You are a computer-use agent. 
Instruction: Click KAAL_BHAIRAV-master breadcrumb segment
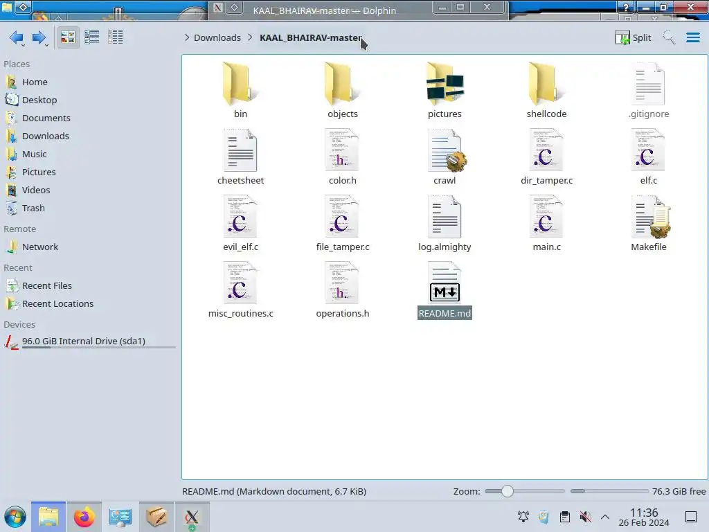point(311,37)
